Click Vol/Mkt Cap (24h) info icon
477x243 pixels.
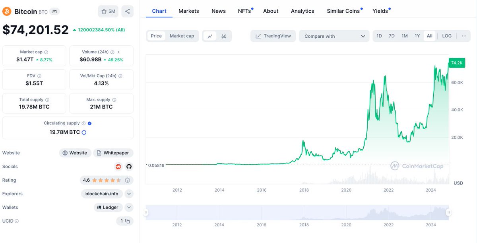120,76
